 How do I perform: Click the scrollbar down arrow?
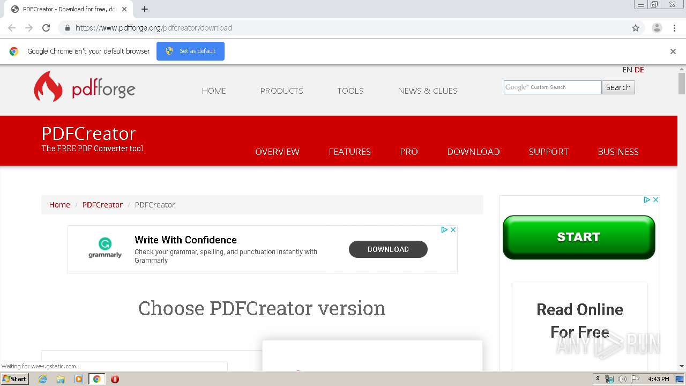coord(682,366)
